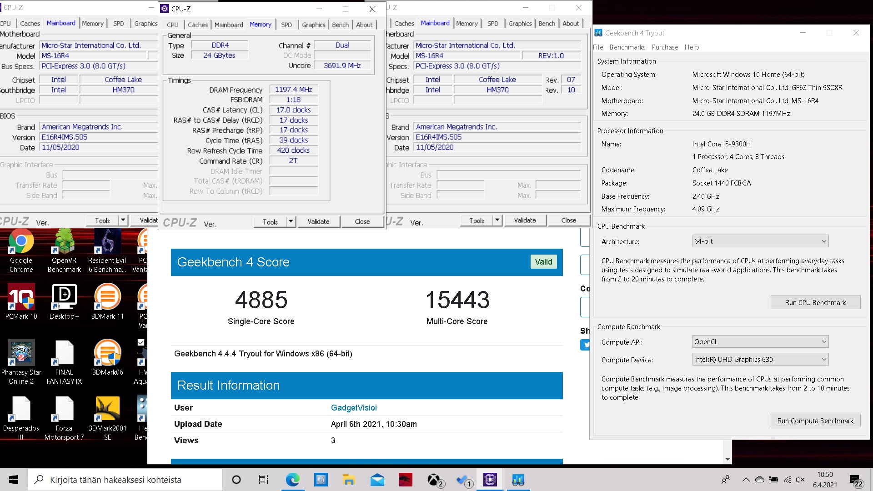Open the volume control in the system tray
The height and width of the screenshot is (491, 873).
click(801, 480)
